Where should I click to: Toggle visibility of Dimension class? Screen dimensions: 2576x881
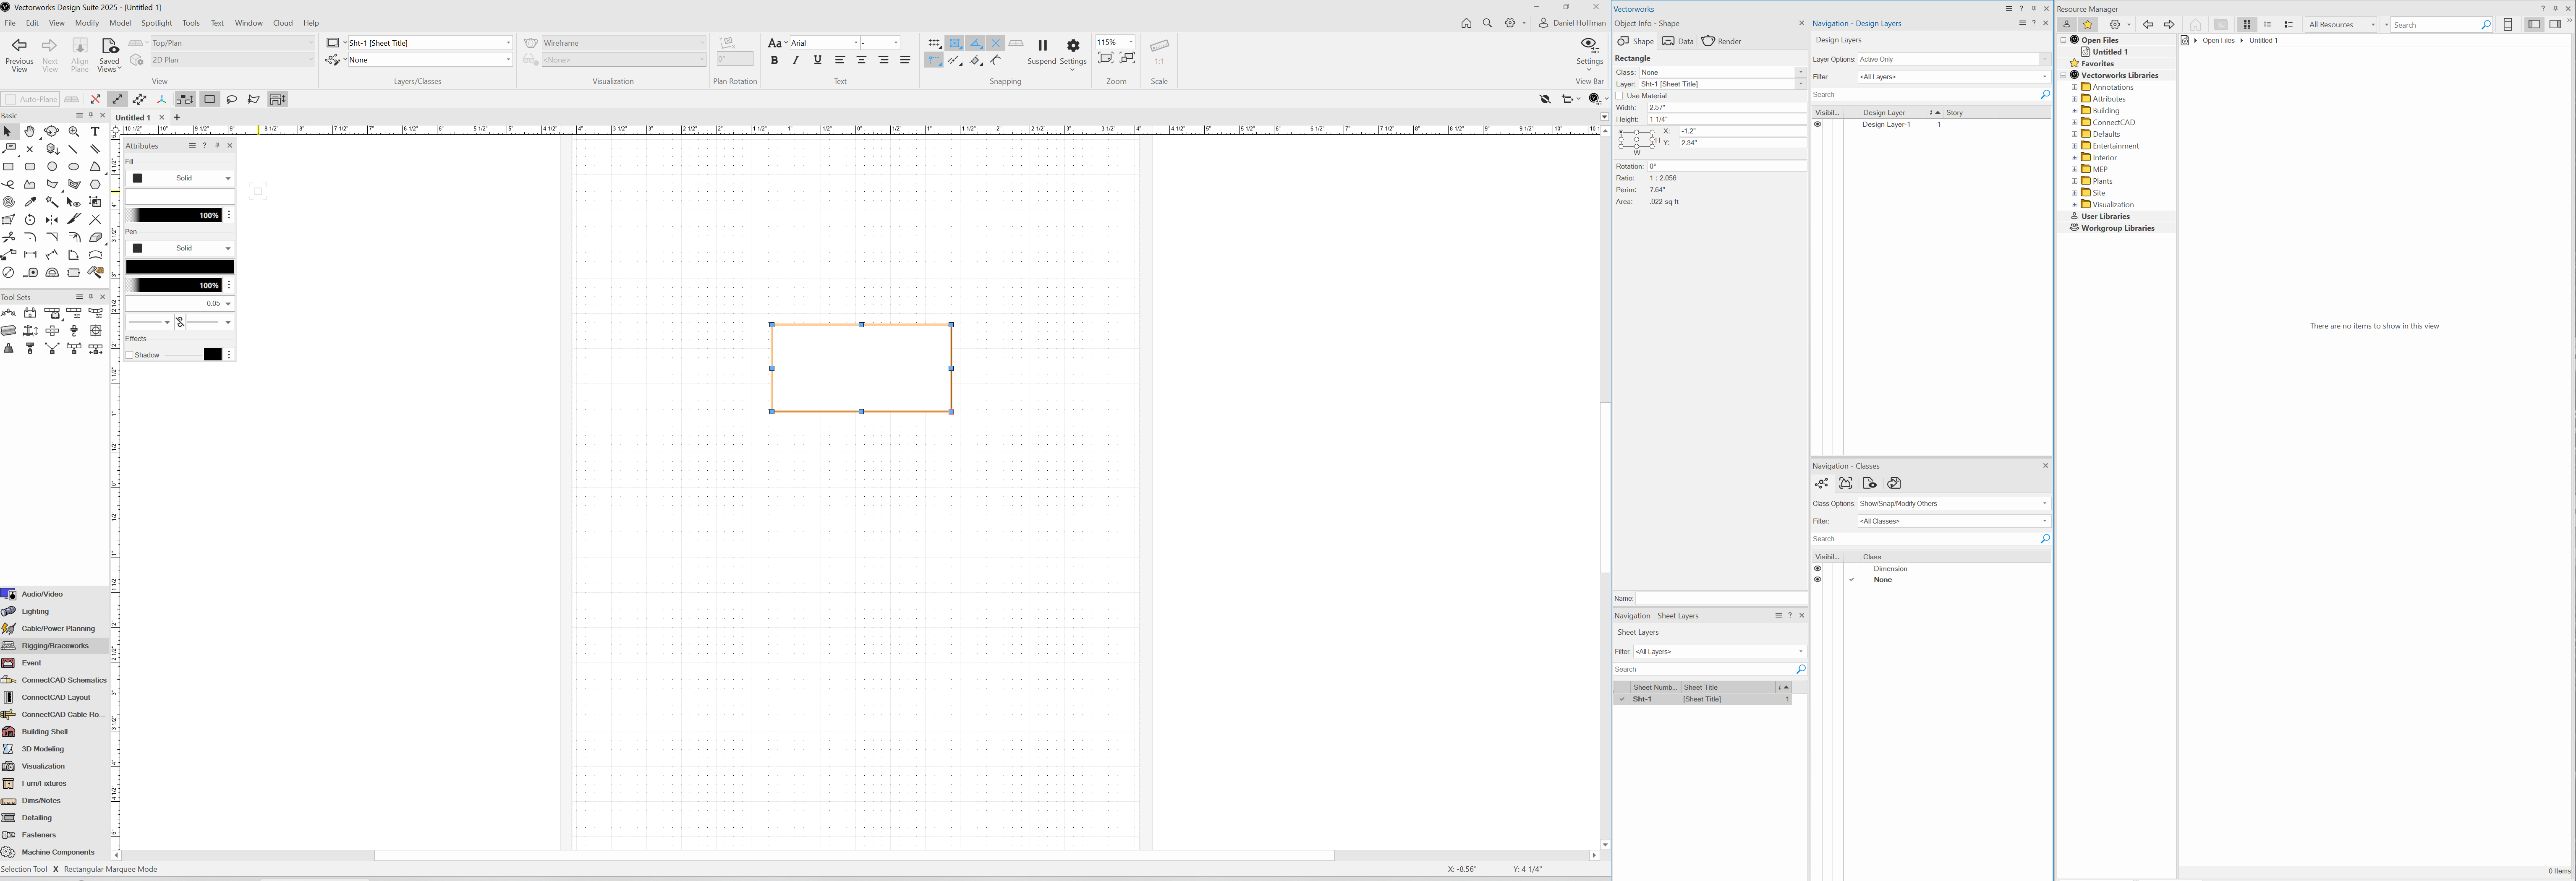(x=1817, y=568)
